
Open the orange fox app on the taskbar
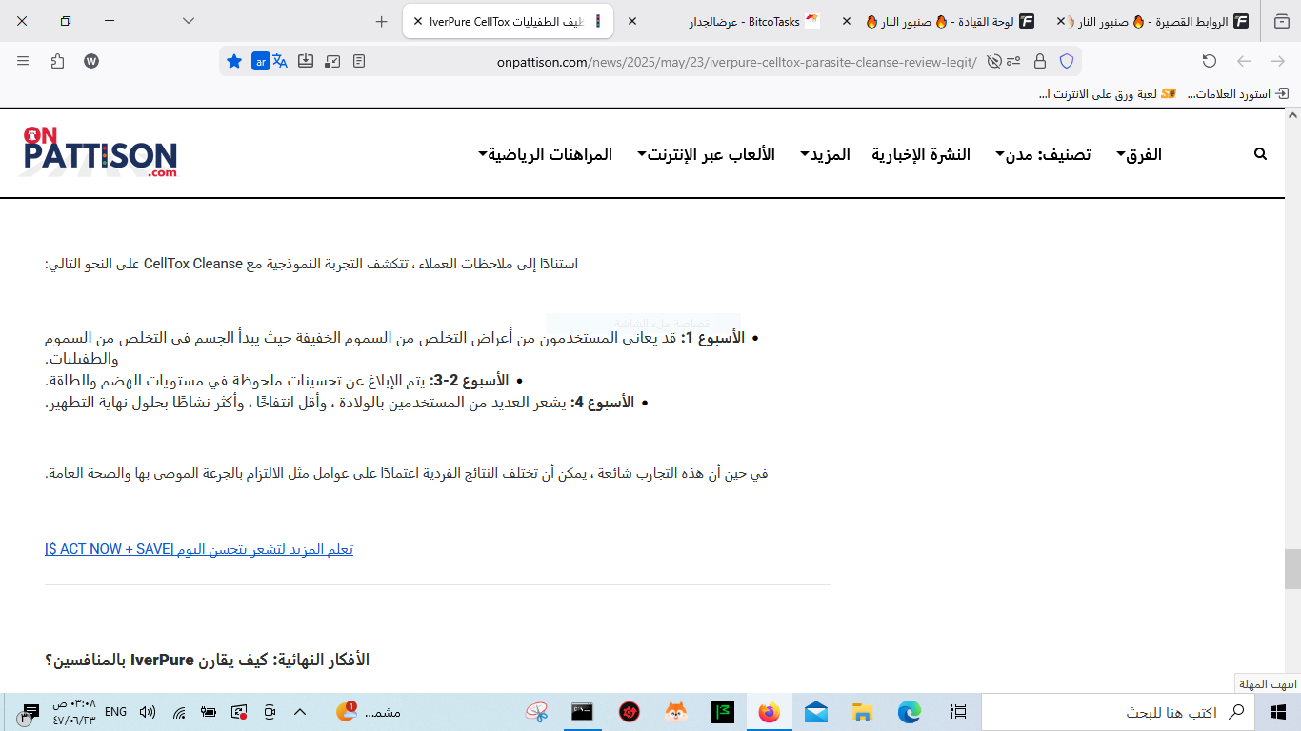click(676, 711)
